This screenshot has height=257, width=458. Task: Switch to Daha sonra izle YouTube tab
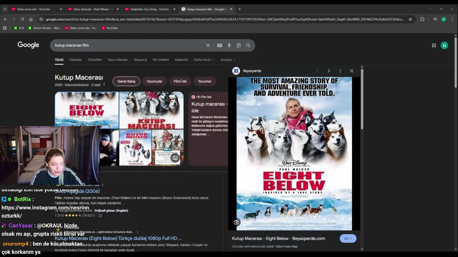point(33,9)
